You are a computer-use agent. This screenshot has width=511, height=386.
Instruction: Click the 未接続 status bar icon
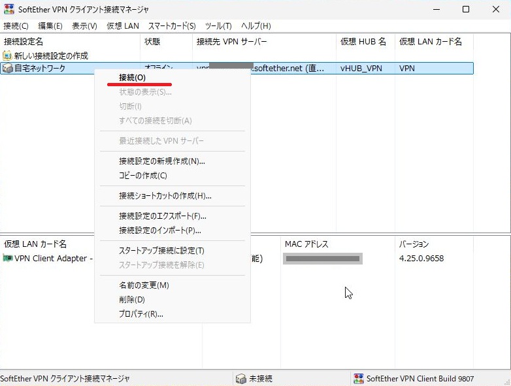240,379
